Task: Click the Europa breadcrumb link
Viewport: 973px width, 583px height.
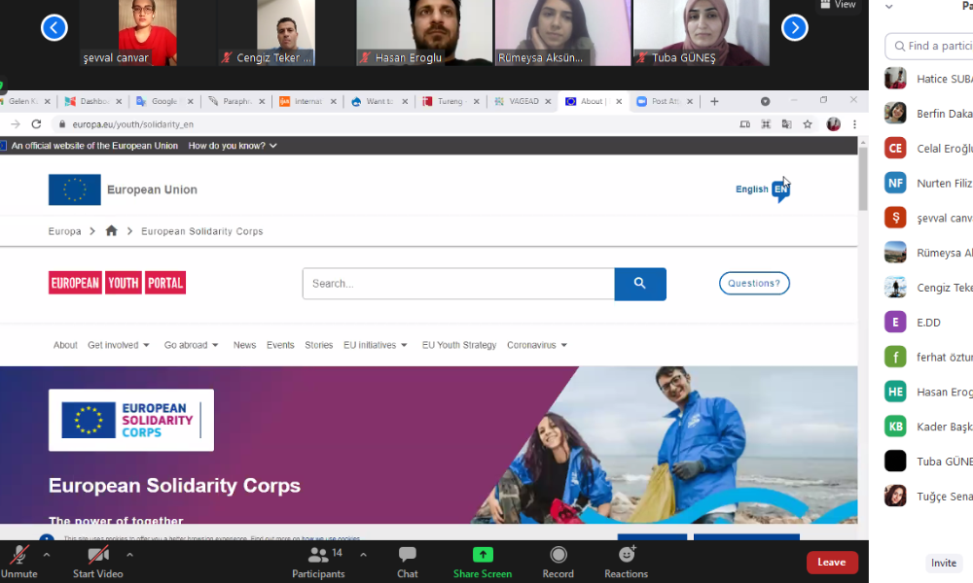Action: point(64,231)
